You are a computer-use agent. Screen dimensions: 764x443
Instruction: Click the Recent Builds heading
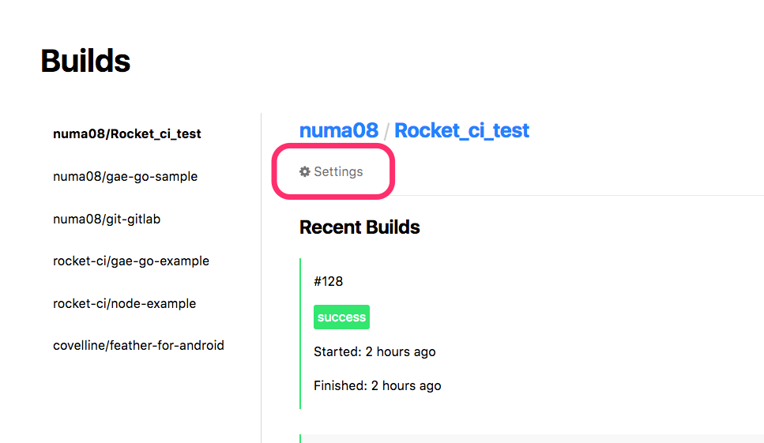(359, 227)
